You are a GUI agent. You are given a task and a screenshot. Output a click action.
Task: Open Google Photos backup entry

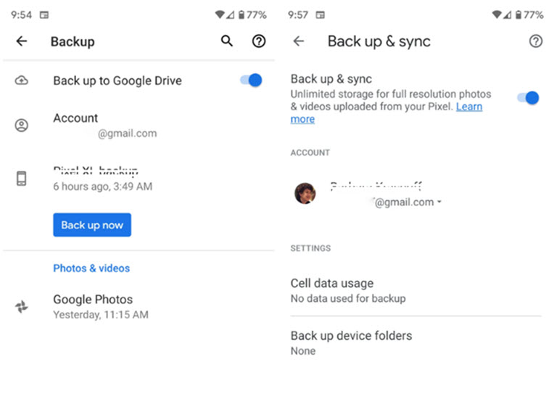pos(139,307)
